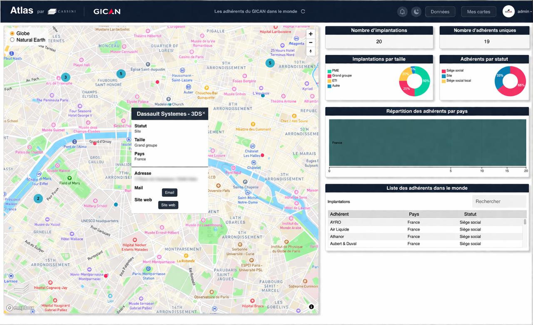Open the notifications bell icon

tap(402, 12)
